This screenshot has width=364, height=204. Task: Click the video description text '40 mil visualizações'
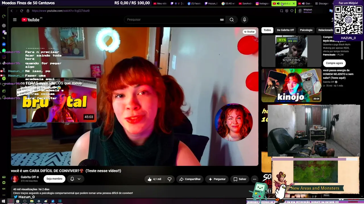[25, 189]
